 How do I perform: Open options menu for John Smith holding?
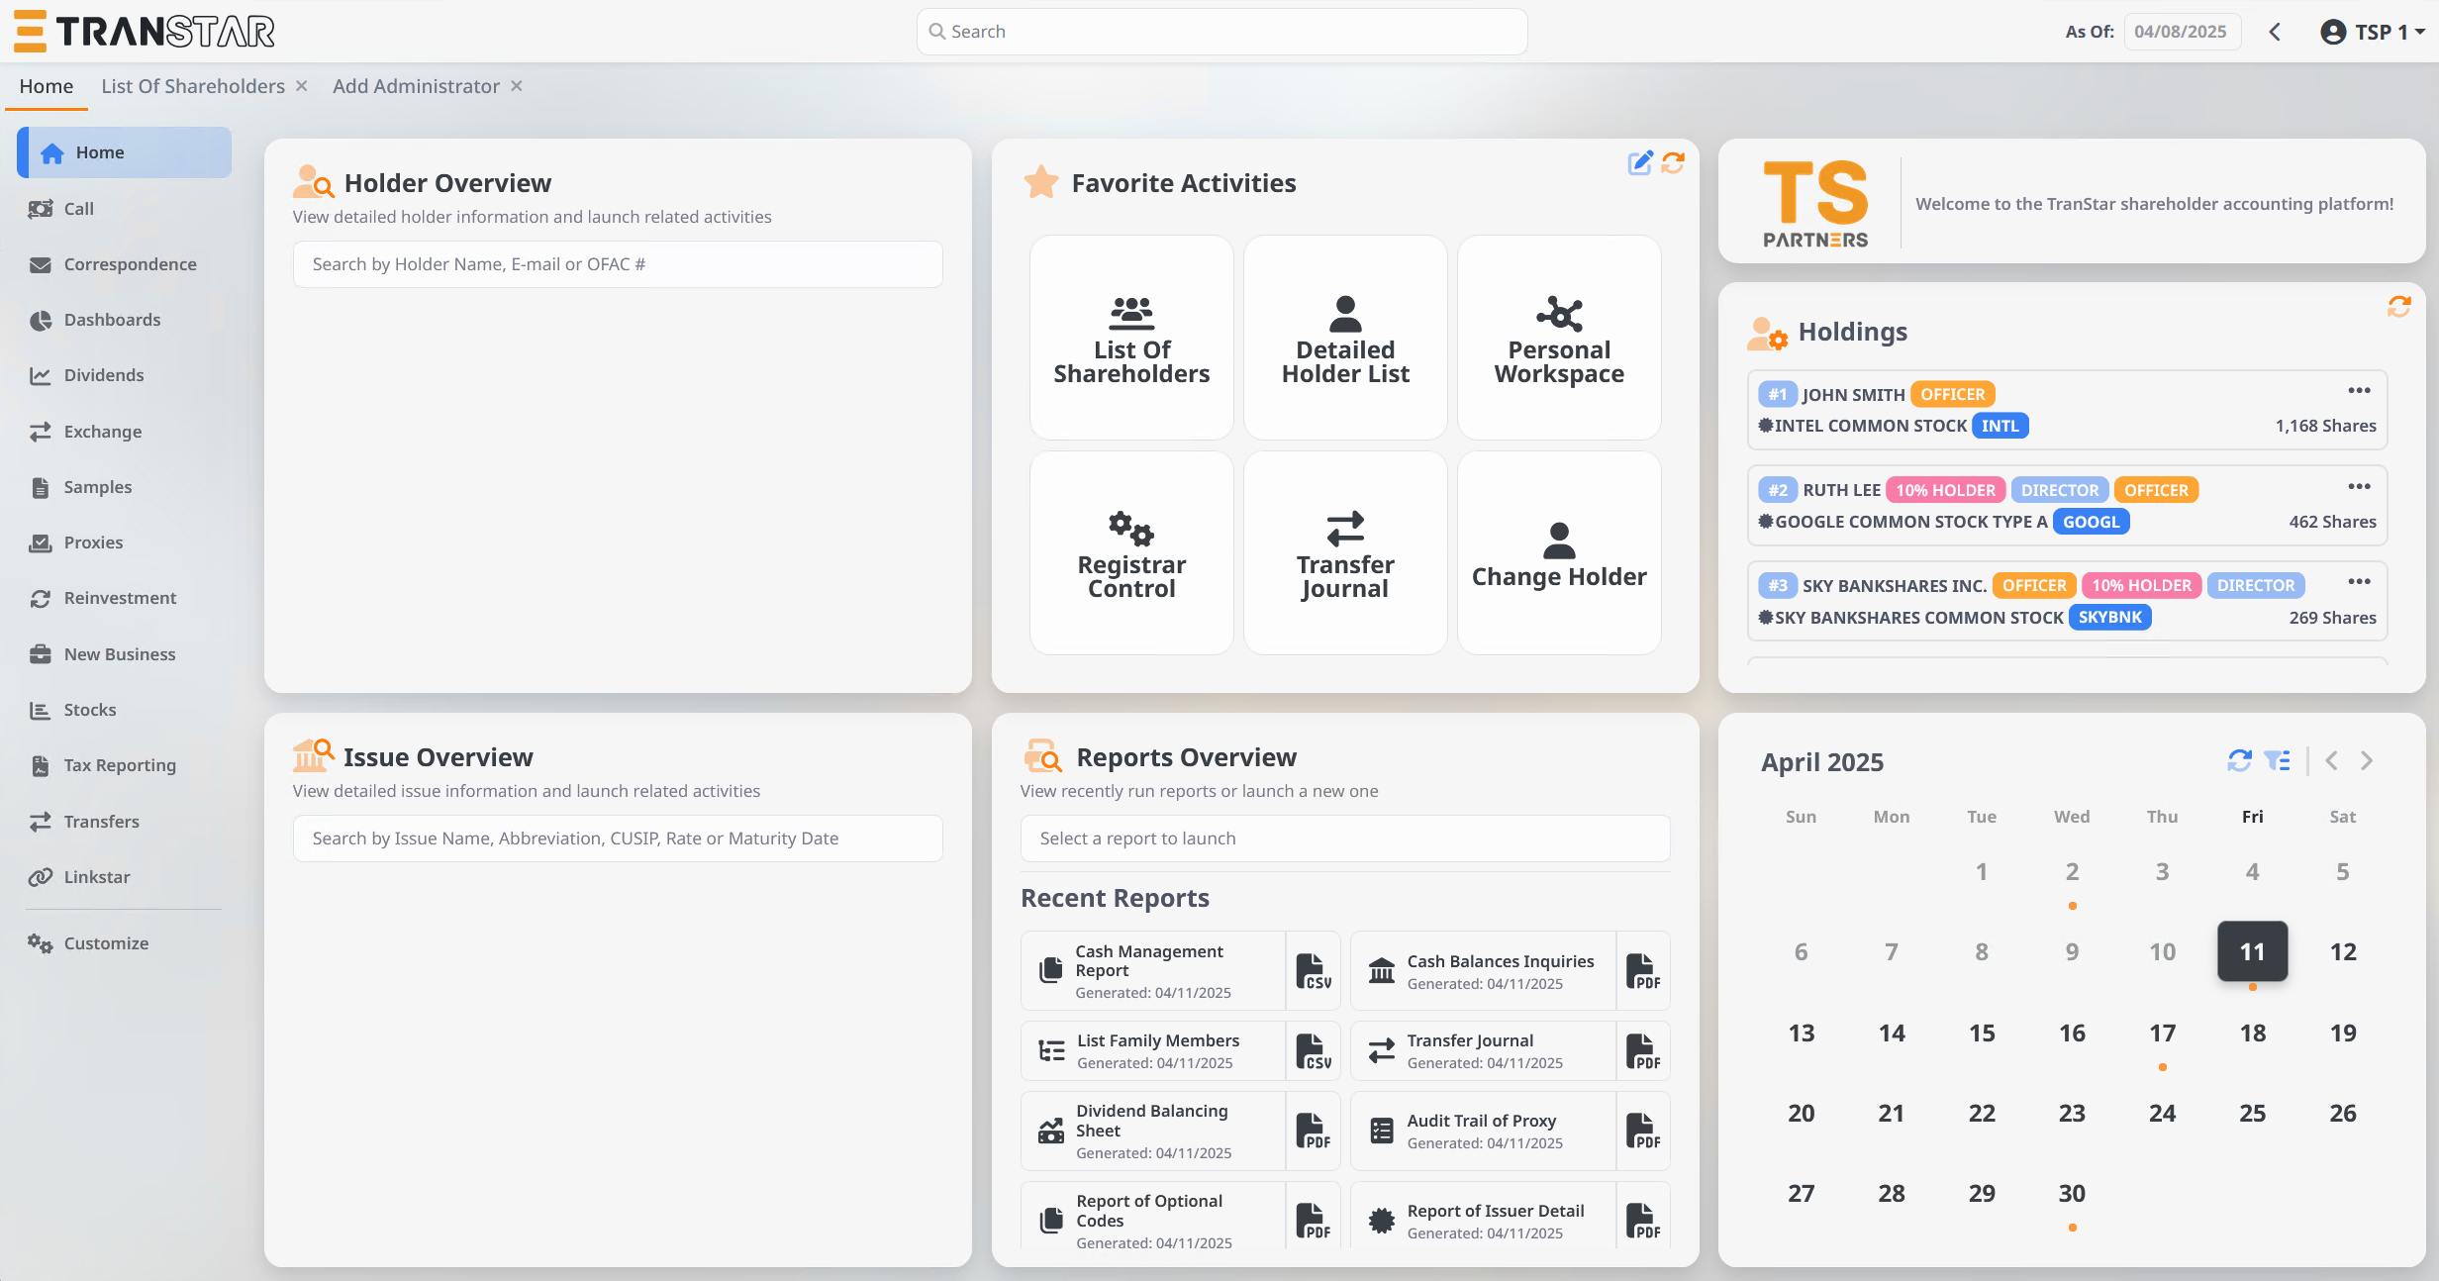[x=2359, y=391]
